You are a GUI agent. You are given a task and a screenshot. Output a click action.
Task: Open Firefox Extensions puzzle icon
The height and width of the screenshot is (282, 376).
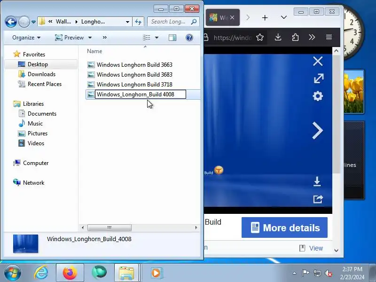(x=295, y=38)
